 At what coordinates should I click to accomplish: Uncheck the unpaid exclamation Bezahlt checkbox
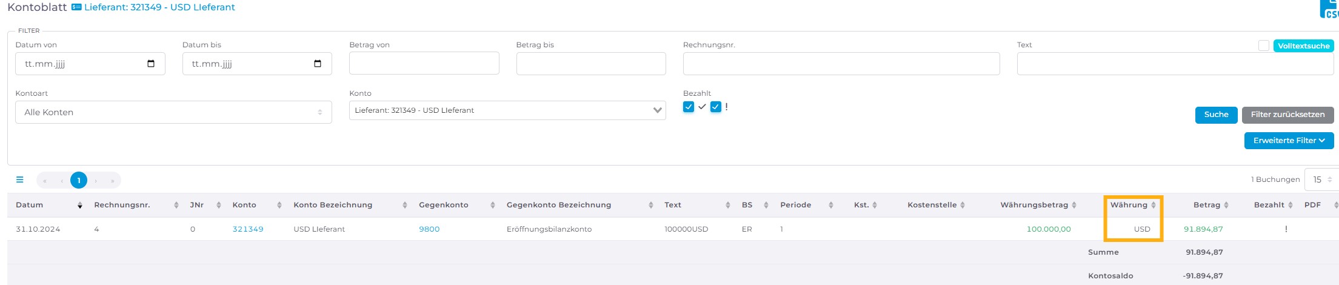point(716,107)
